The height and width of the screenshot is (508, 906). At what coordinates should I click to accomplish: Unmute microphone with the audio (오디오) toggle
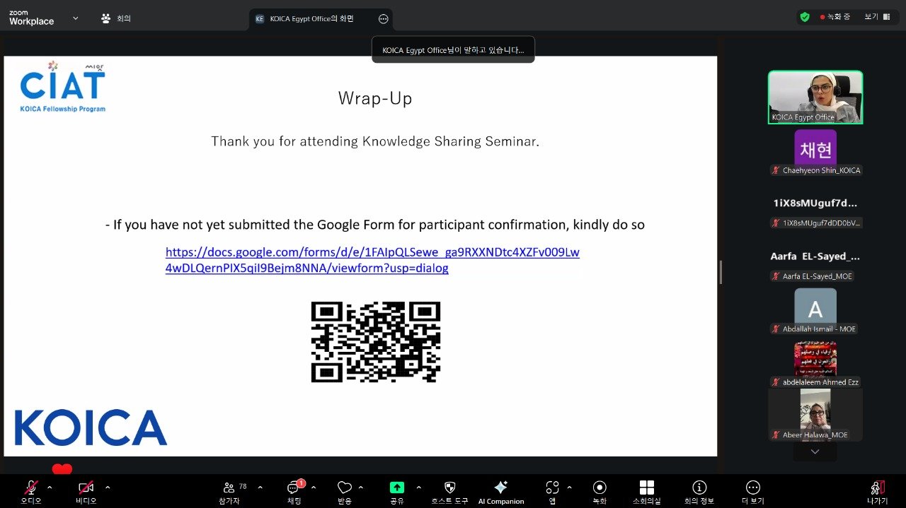[x=31, y=488]
